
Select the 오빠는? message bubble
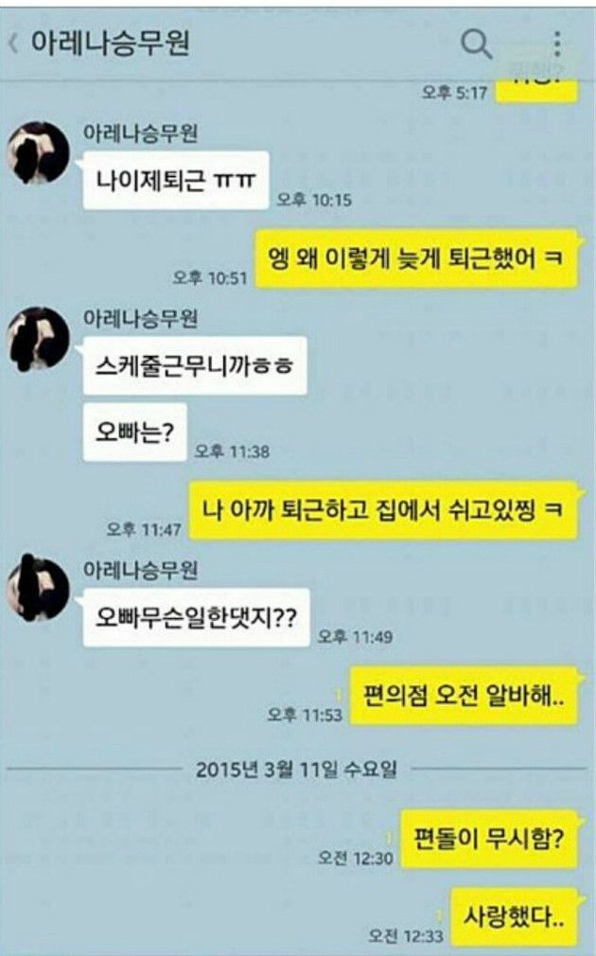click(134, 432)
